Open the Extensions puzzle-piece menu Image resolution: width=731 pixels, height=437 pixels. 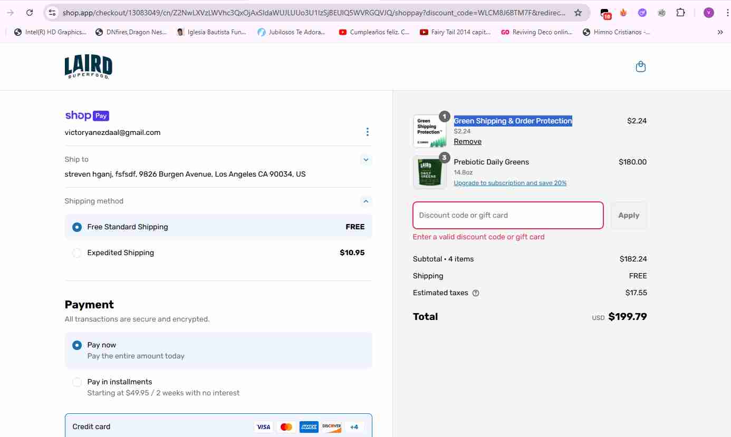point(681,13)
